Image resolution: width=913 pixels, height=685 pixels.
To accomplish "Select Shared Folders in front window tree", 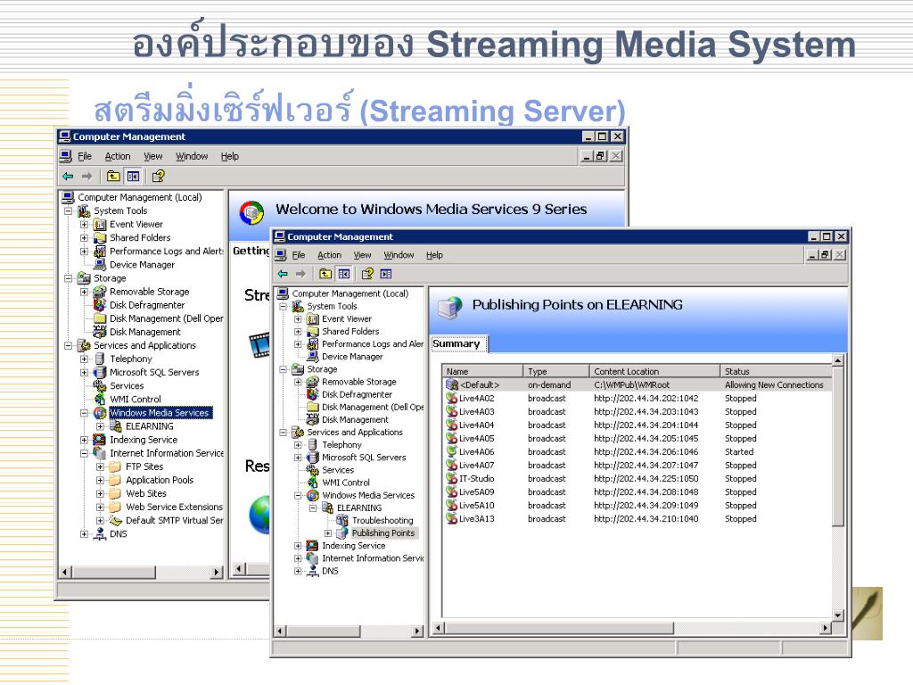I will pyautogui.click(x=350, y=332).
